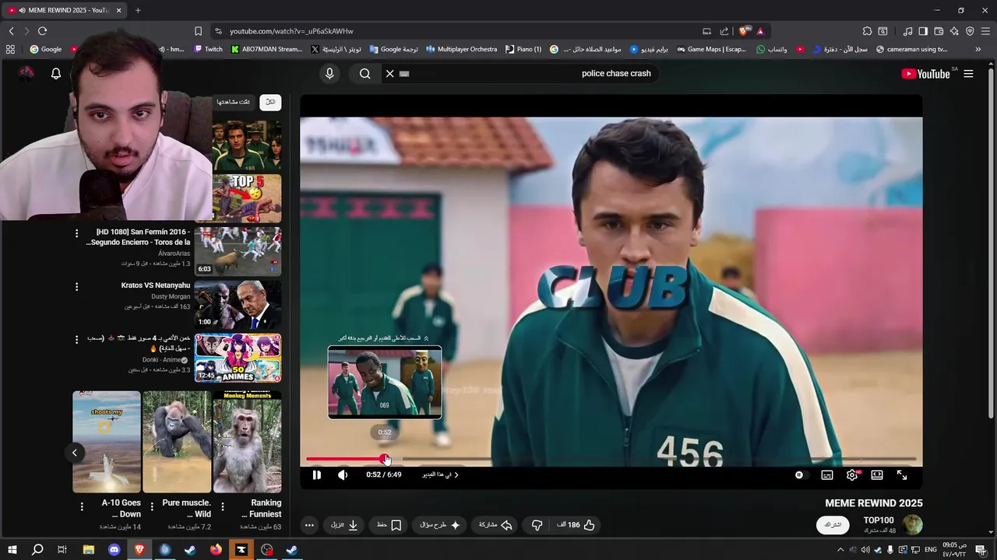Image resolution: width=997 pixels, height=560 pixels.
Task: Open the 'A-10 Goes Down' short
Action: tap(107, 442)
